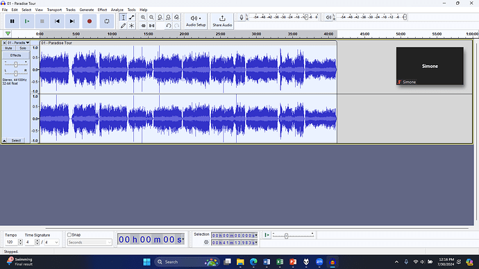479x269 pixels.
Task: Click the Zoom Toggle icon
Action: pyautogui.click(x=176, y=17)
